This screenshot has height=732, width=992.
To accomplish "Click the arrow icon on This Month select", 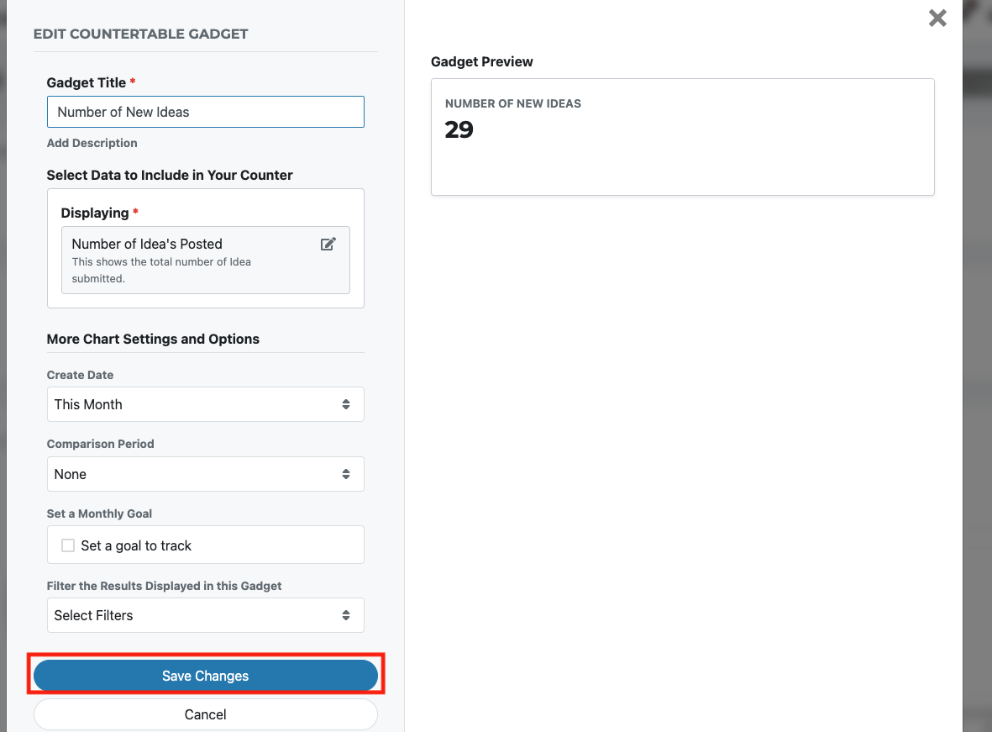I will pyautogui.click(x=346, y=404).
